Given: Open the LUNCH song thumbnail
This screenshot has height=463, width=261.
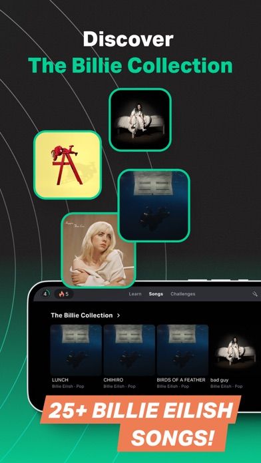Looking at the screenshot, I should (x=76, y=350).
